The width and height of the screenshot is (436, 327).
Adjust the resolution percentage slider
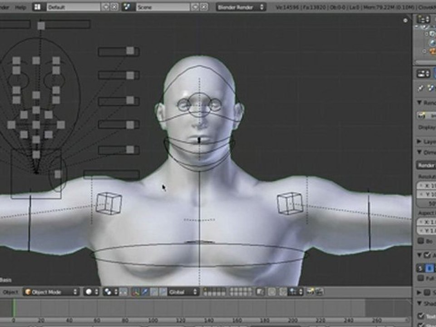click(426, 203)
